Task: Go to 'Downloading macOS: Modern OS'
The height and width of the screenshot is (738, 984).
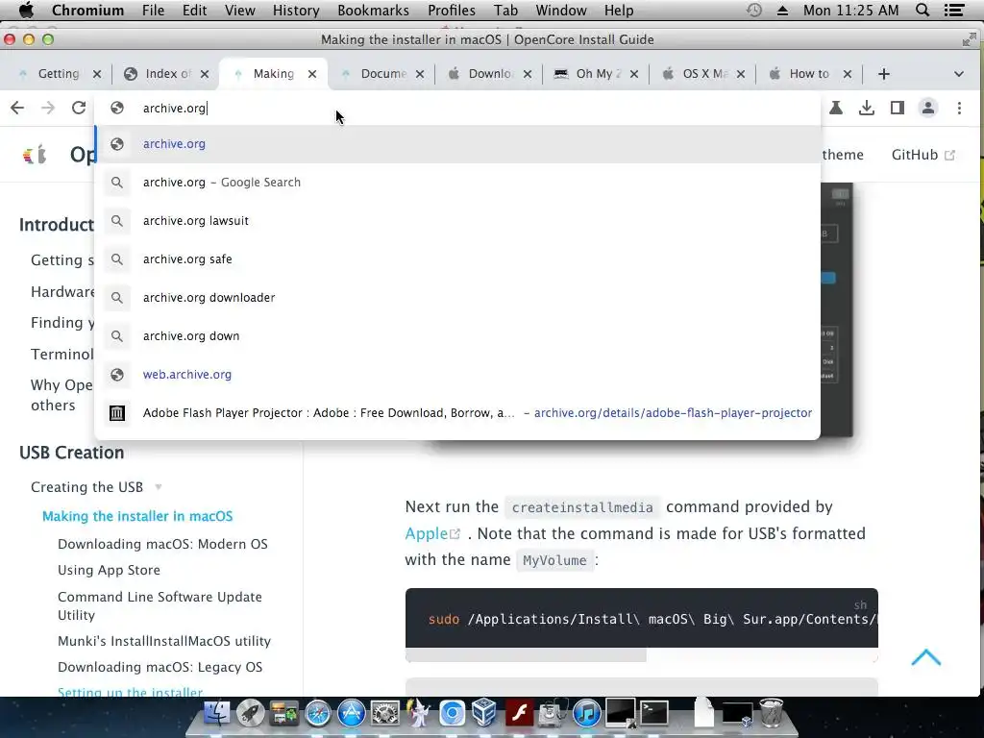Action: point(162,544)
